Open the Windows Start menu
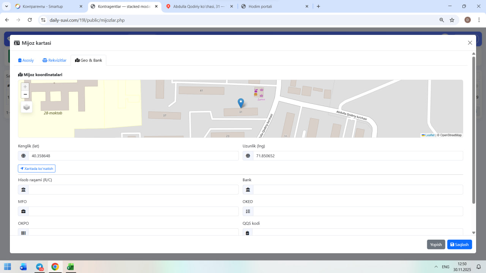 point(8,267)
